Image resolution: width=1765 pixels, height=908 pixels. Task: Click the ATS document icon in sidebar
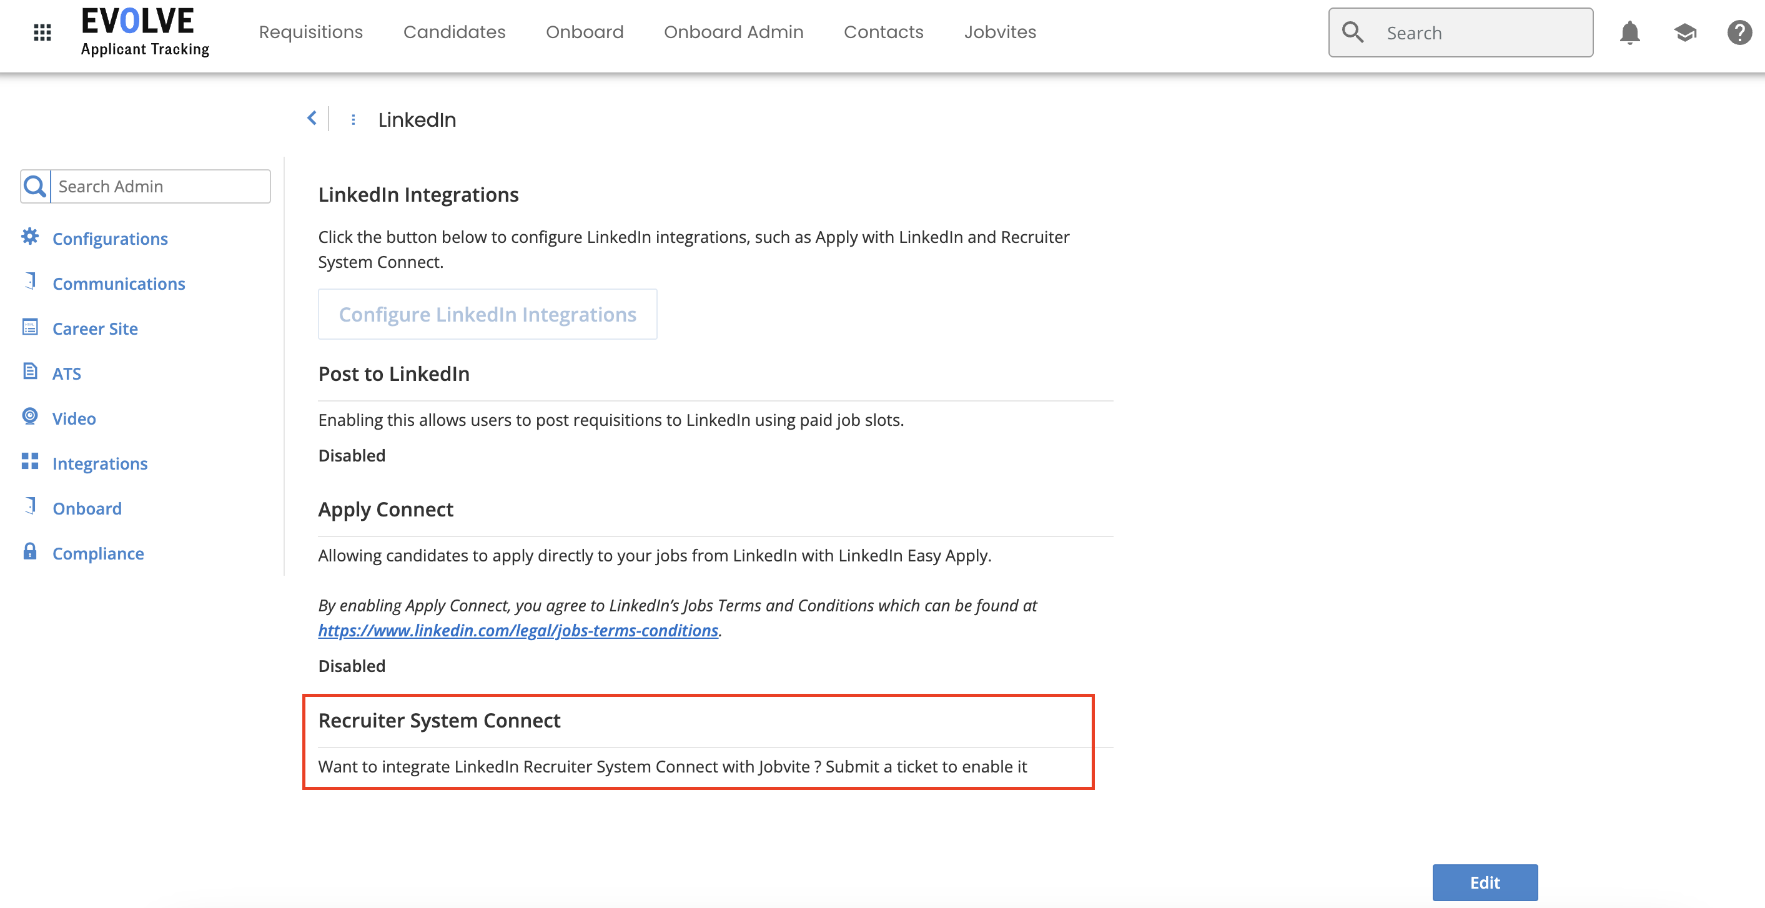(30, 372)
